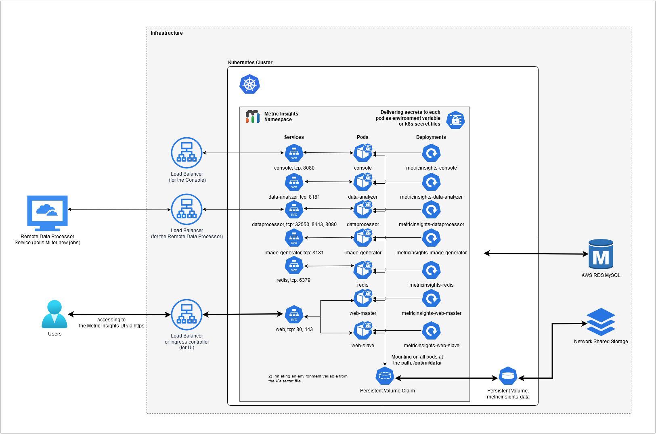Select the UI load balancer icon
This screenshot has width=656, height=434.
(187, 314)
